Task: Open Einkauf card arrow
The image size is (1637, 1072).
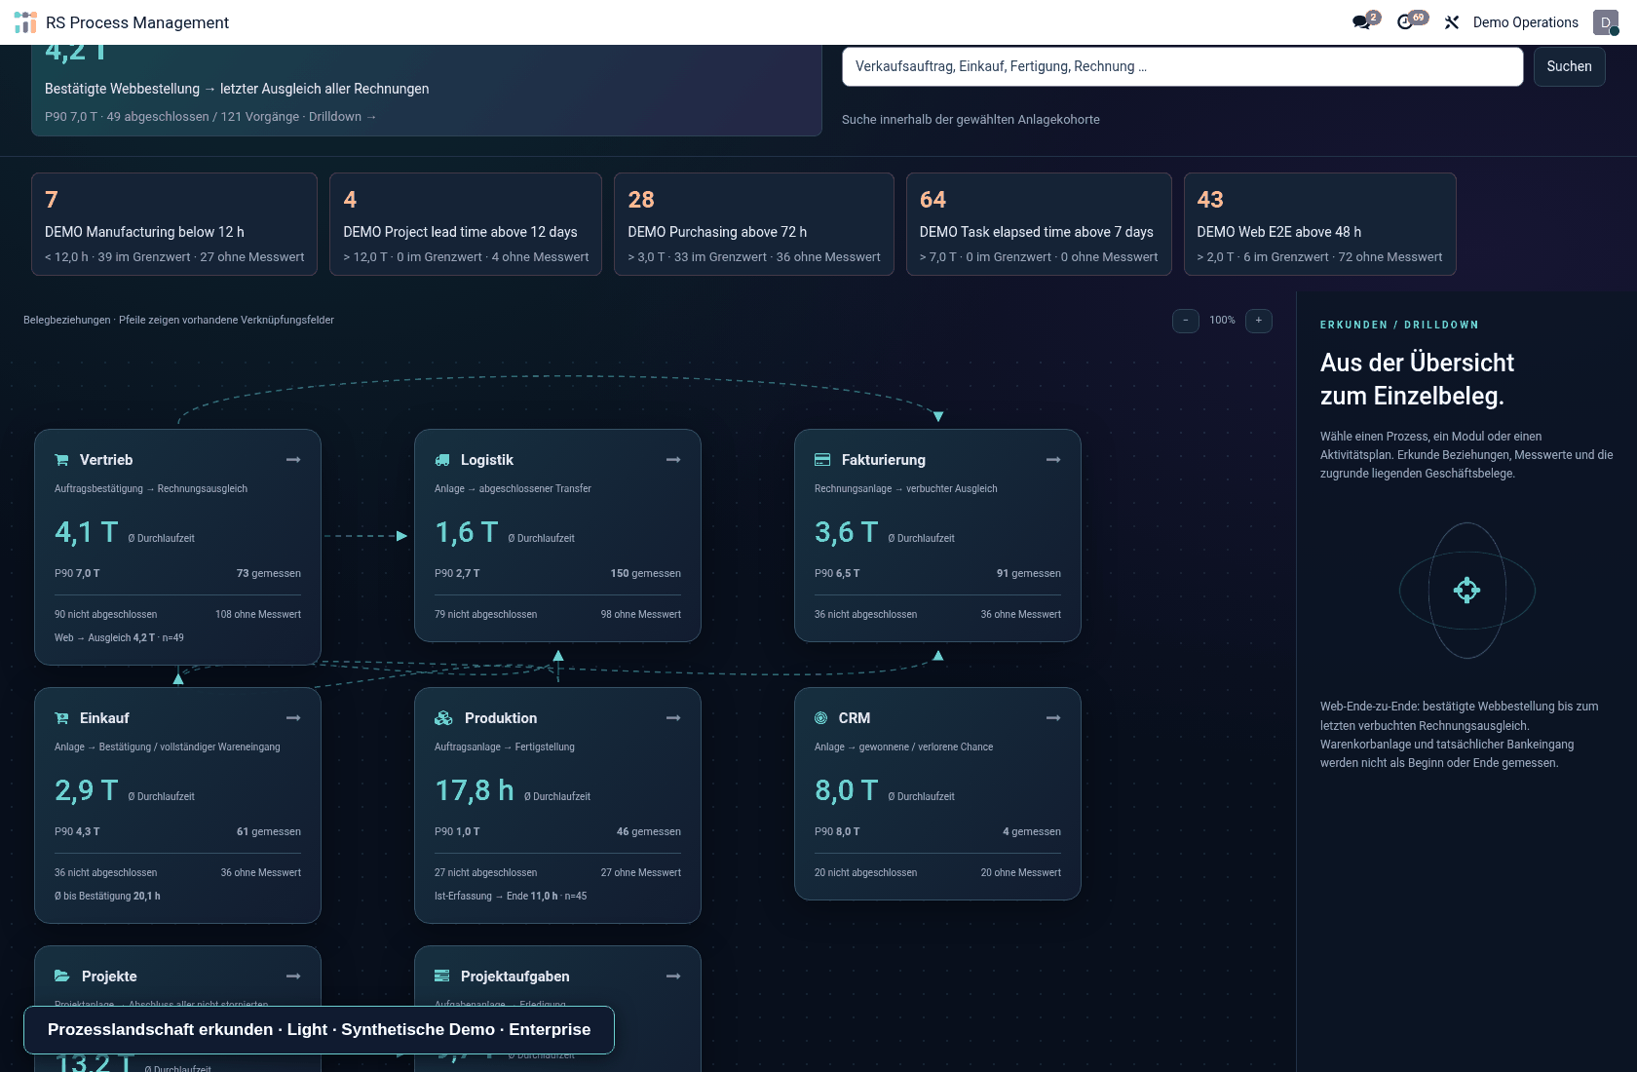Action: pos(293,718)
